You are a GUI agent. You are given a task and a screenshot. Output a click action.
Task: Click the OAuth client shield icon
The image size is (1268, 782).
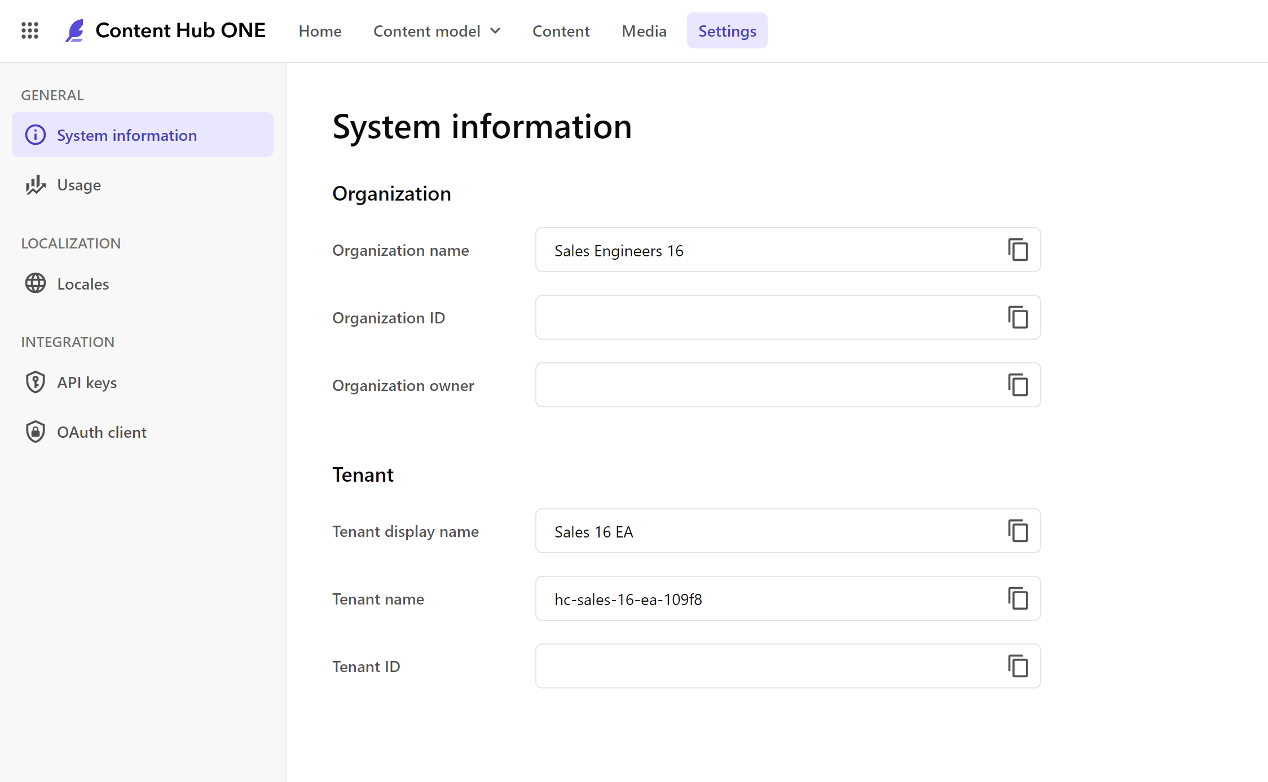36,432
